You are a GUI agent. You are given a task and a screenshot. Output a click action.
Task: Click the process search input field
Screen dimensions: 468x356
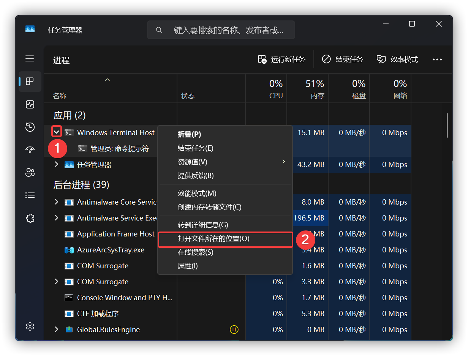coord(221,30)
